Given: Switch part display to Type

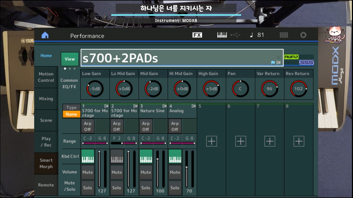Looking at the screenshot, I should pos(71,108).
